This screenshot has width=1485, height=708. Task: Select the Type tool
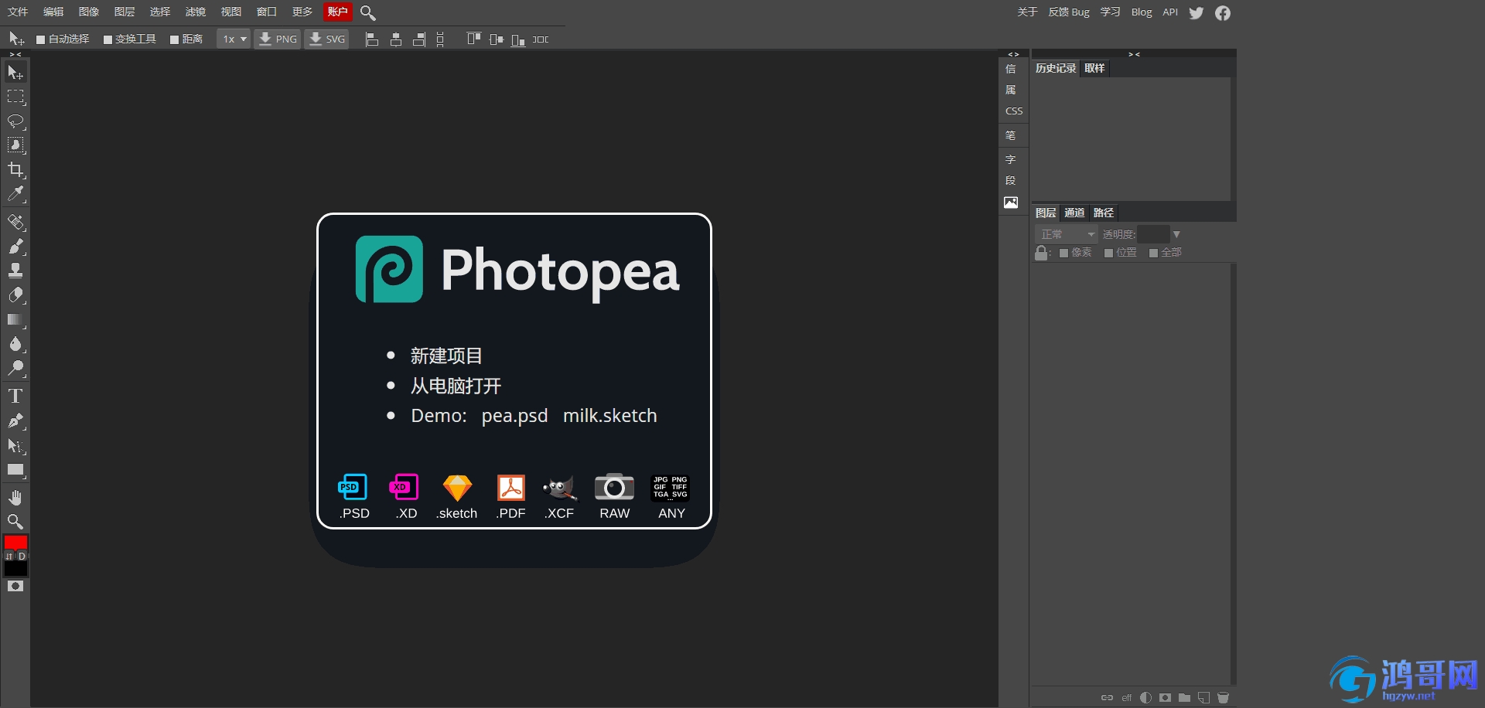tap(15, 397)
